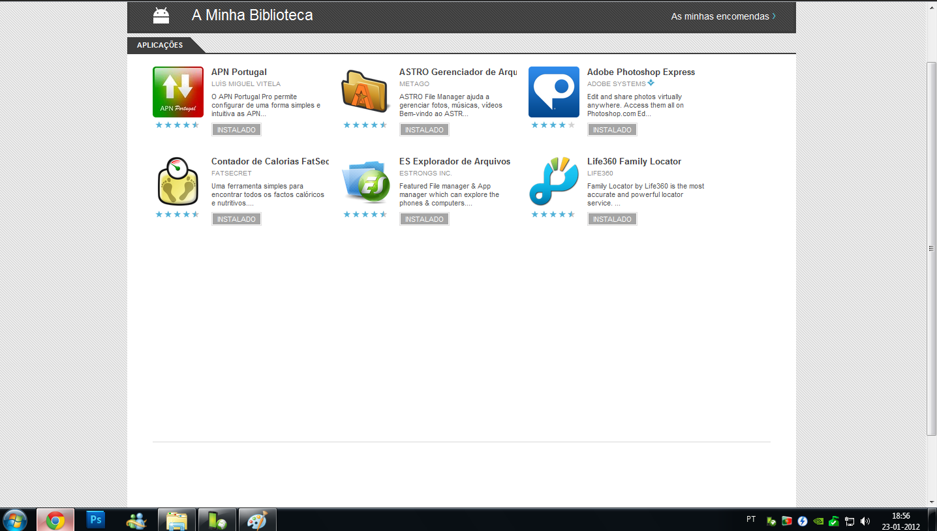The height and width of the screenshot is (531, 937).
Task: Click the APN Portugal title link
Action: click(x=239, y=72)
